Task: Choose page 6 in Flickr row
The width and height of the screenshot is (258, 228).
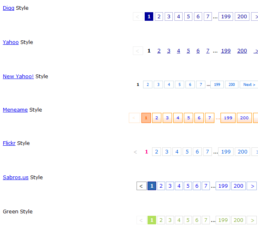Action: coord(197,152)
